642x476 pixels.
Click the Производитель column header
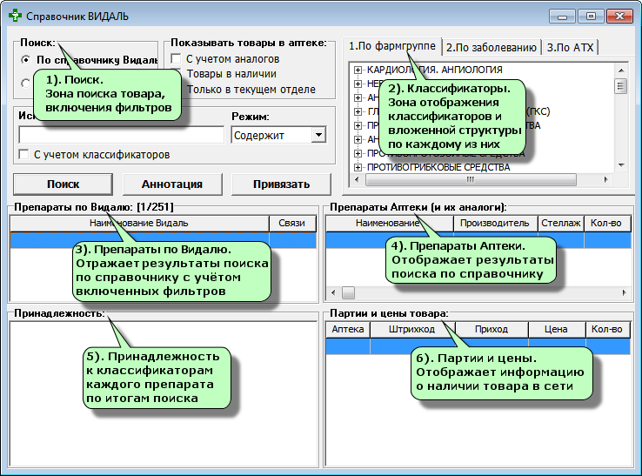click(495, 224)
